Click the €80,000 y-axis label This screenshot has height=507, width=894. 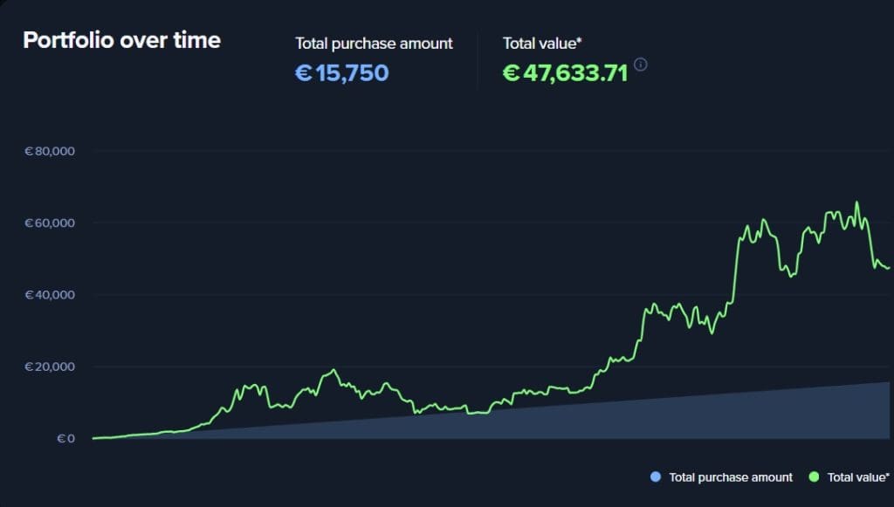coord(50,151)
